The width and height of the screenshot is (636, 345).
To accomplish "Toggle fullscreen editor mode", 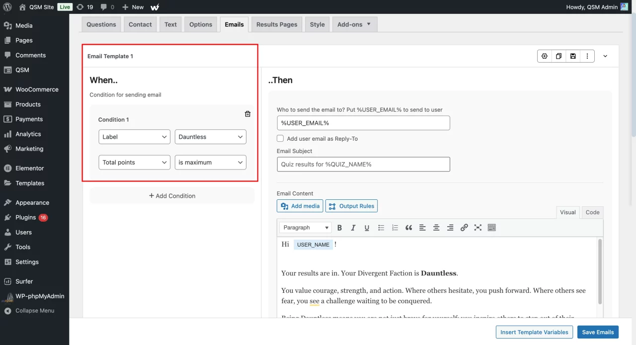I will pyautogui.click(x=478, y=228).
